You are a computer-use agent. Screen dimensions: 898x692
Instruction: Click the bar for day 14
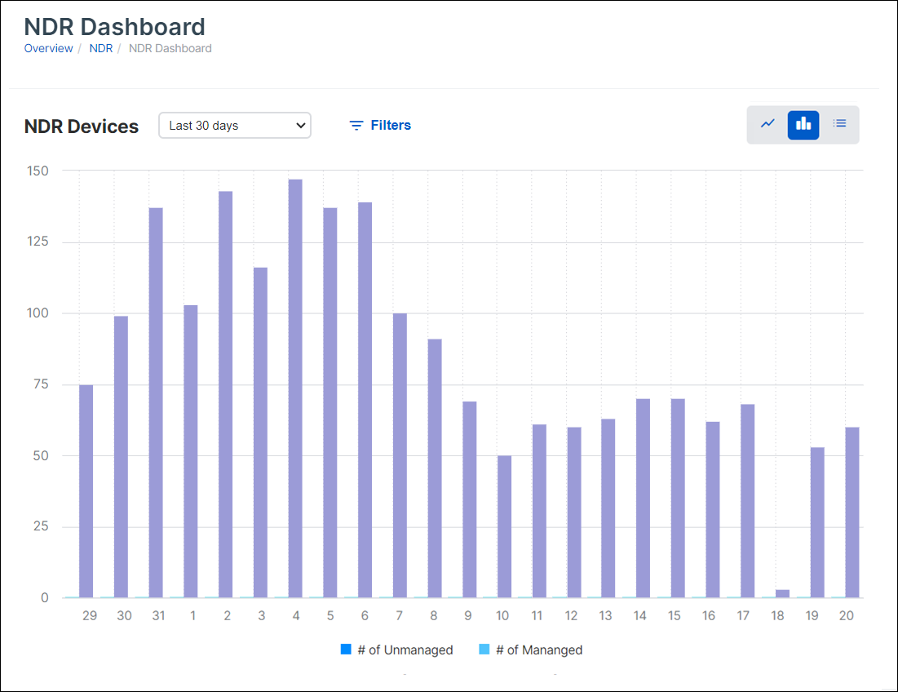click(643, 498)
